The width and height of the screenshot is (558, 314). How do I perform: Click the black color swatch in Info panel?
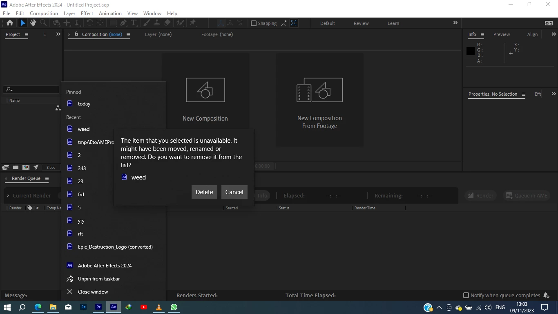(471, 51)
